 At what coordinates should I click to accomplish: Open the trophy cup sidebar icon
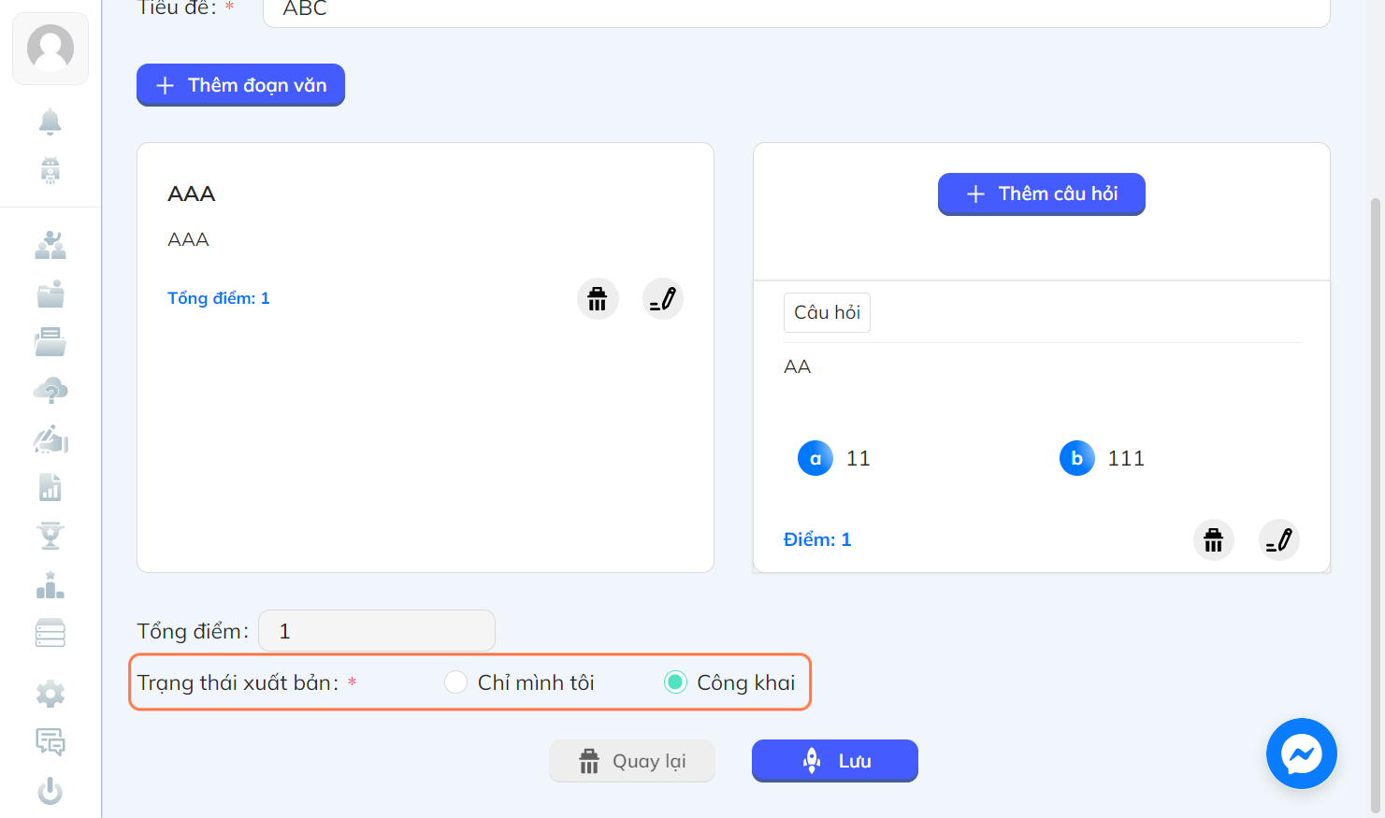click(50, 536)
